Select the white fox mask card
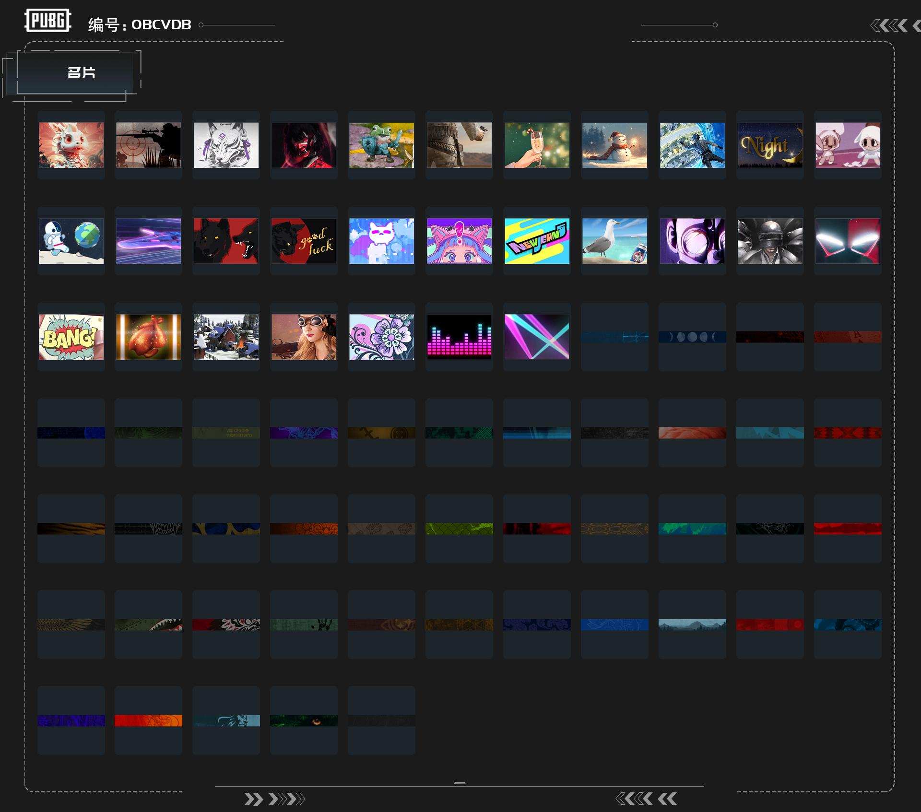This screenshot has height=812, width=921. [x=226, y=145]
